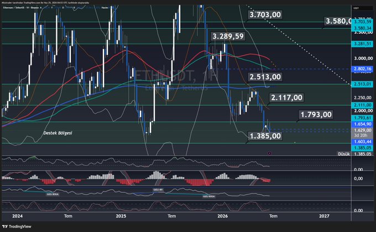Screen dimensions: 376x232
Task: Click the cyan 3.281,51 price tag on axis
Action: (362, 44)
